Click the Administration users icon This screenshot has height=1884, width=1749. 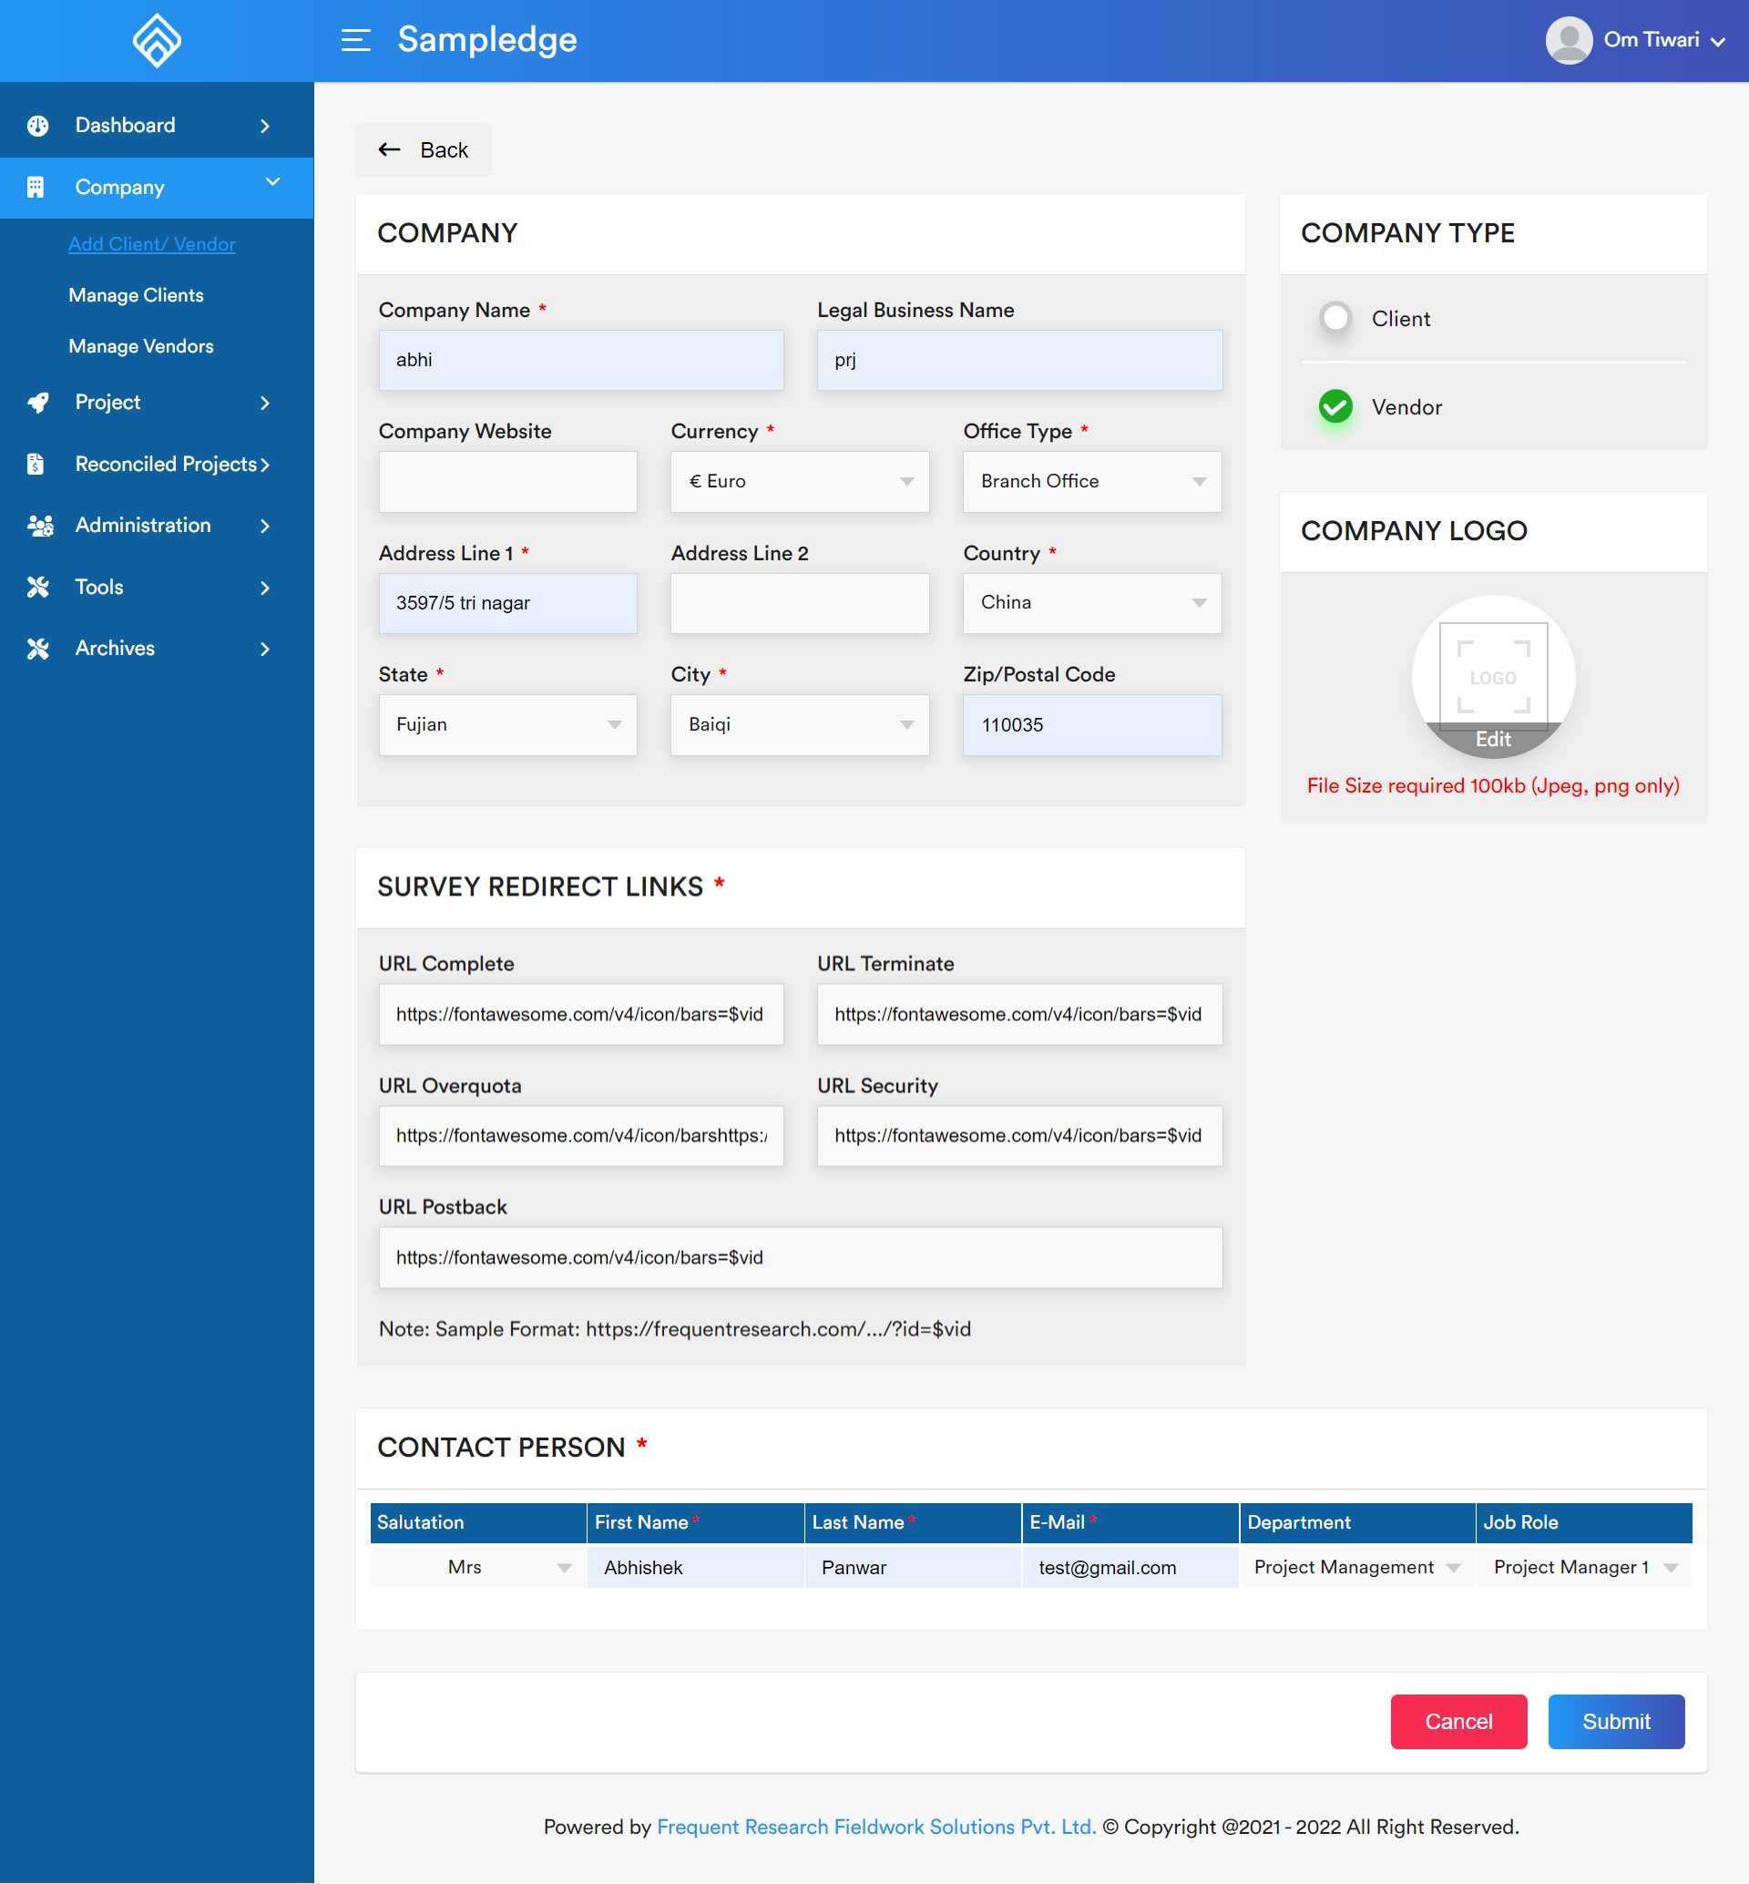click(40, 526)
